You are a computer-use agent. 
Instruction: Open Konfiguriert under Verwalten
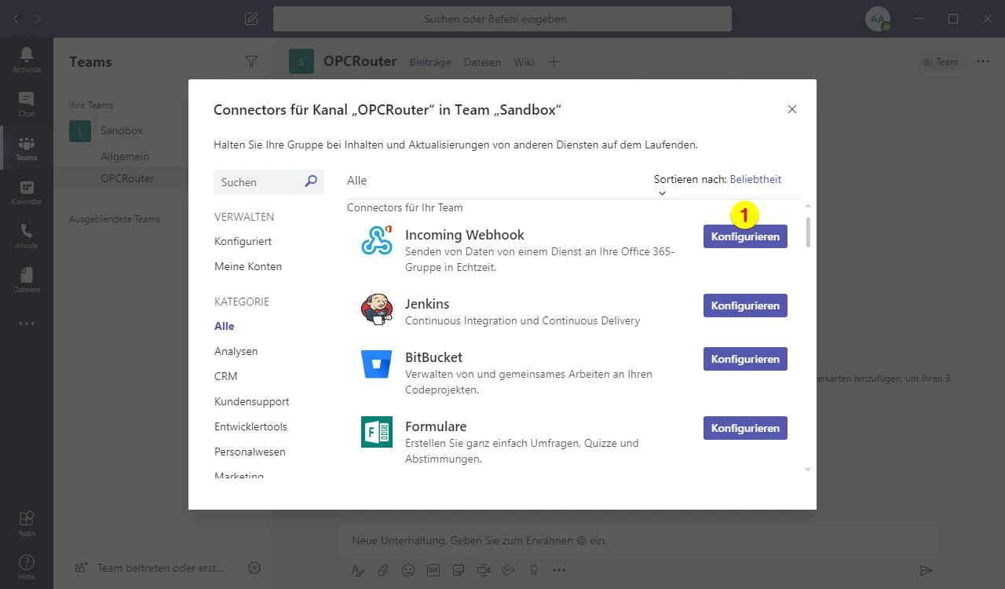click(243, 241)
